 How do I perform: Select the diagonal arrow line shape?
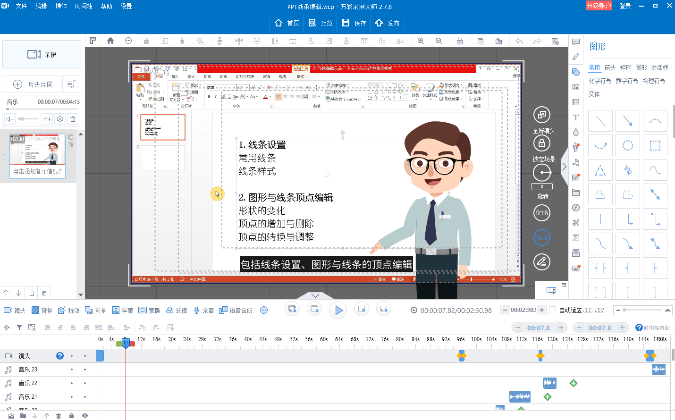pyautogui.click(x=628, y=121)
